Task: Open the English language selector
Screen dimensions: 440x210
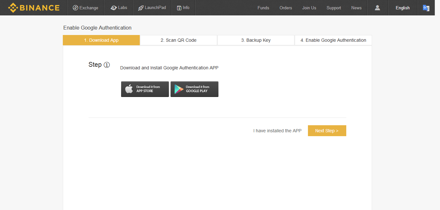Action: click(403, 8)
